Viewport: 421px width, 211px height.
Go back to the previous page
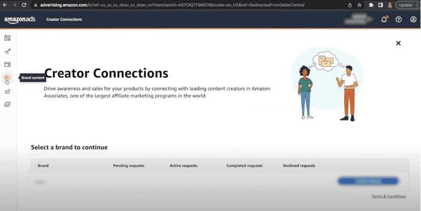pos(5,5)
